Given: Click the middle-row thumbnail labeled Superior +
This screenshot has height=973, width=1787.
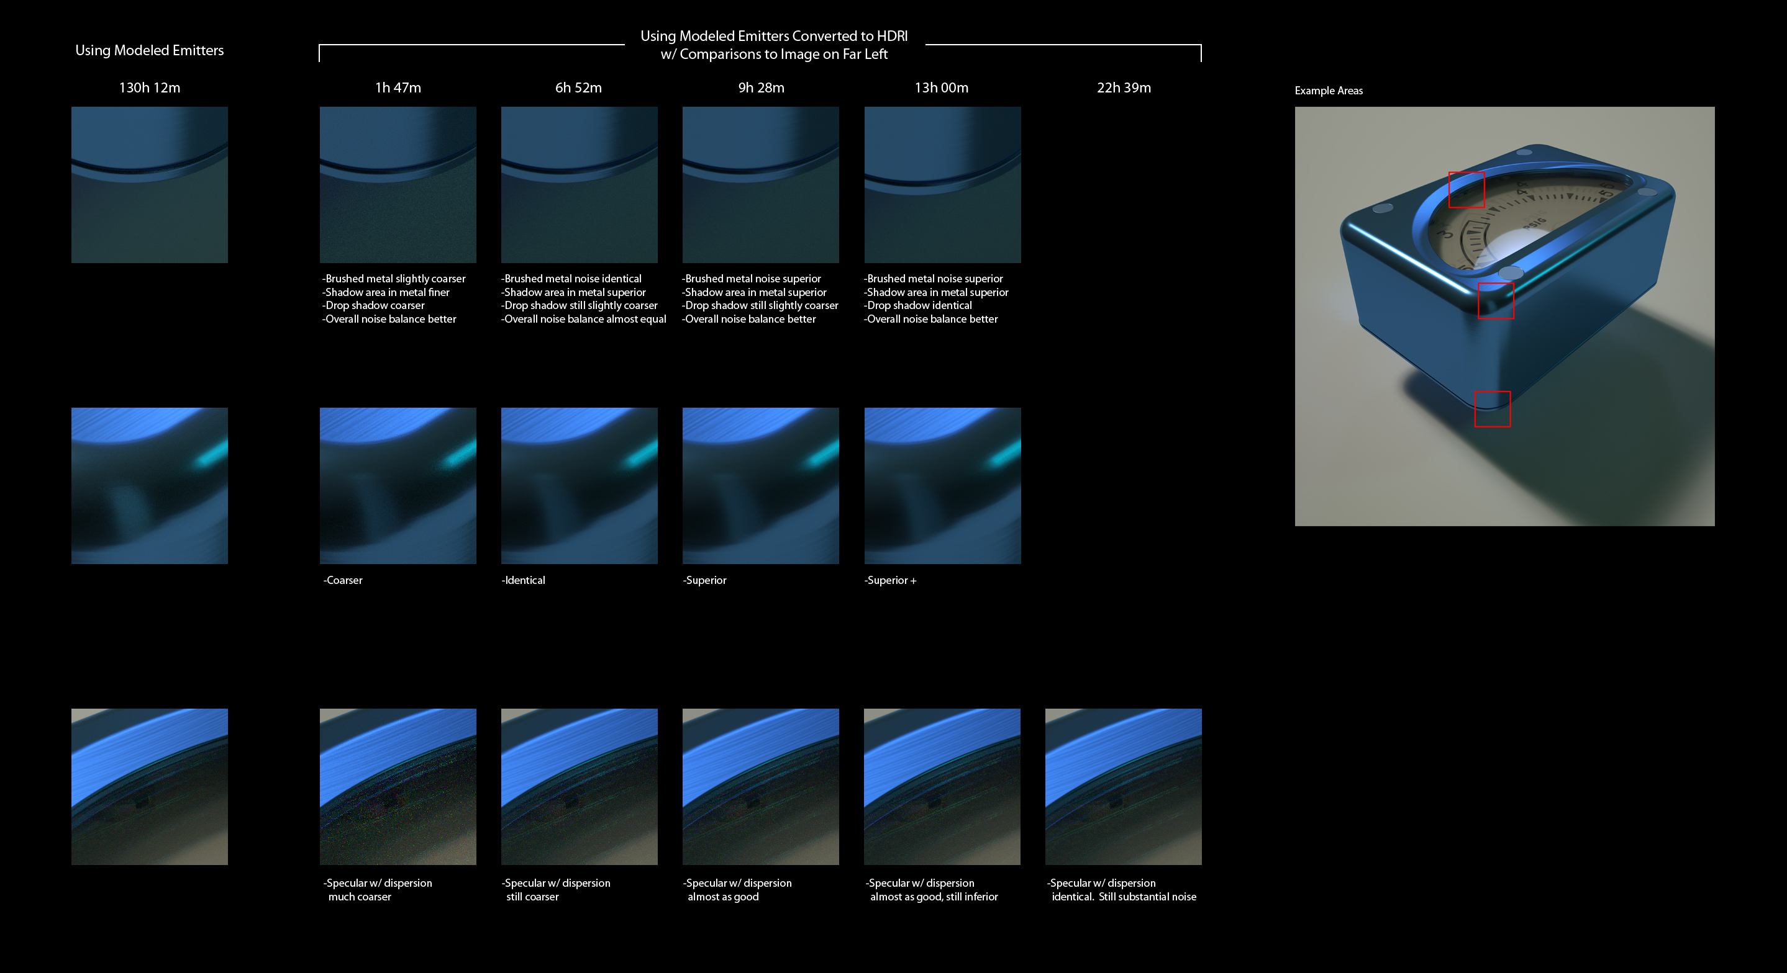Looking at the screenshot, I should [942, 485].
